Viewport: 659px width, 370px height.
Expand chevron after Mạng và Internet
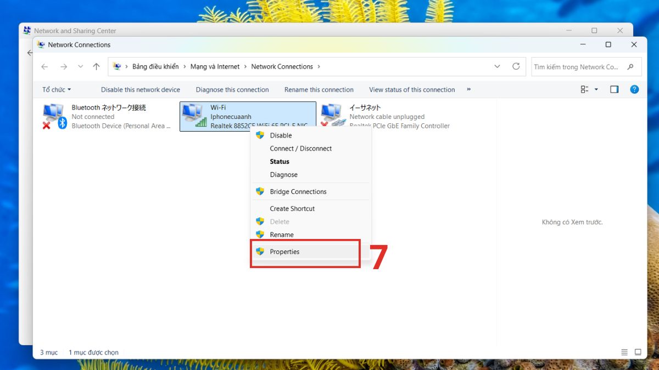(245, 66)
